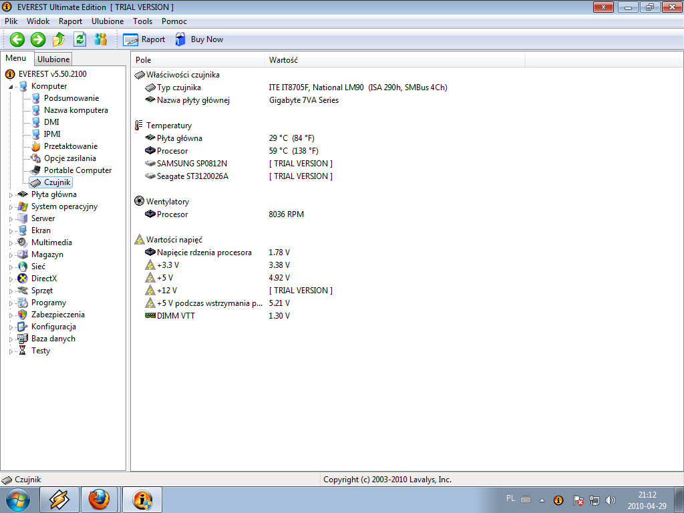Collapse the Komputer tree branch
The height and width of the screenshot is (513, 684).
(11, 86)
